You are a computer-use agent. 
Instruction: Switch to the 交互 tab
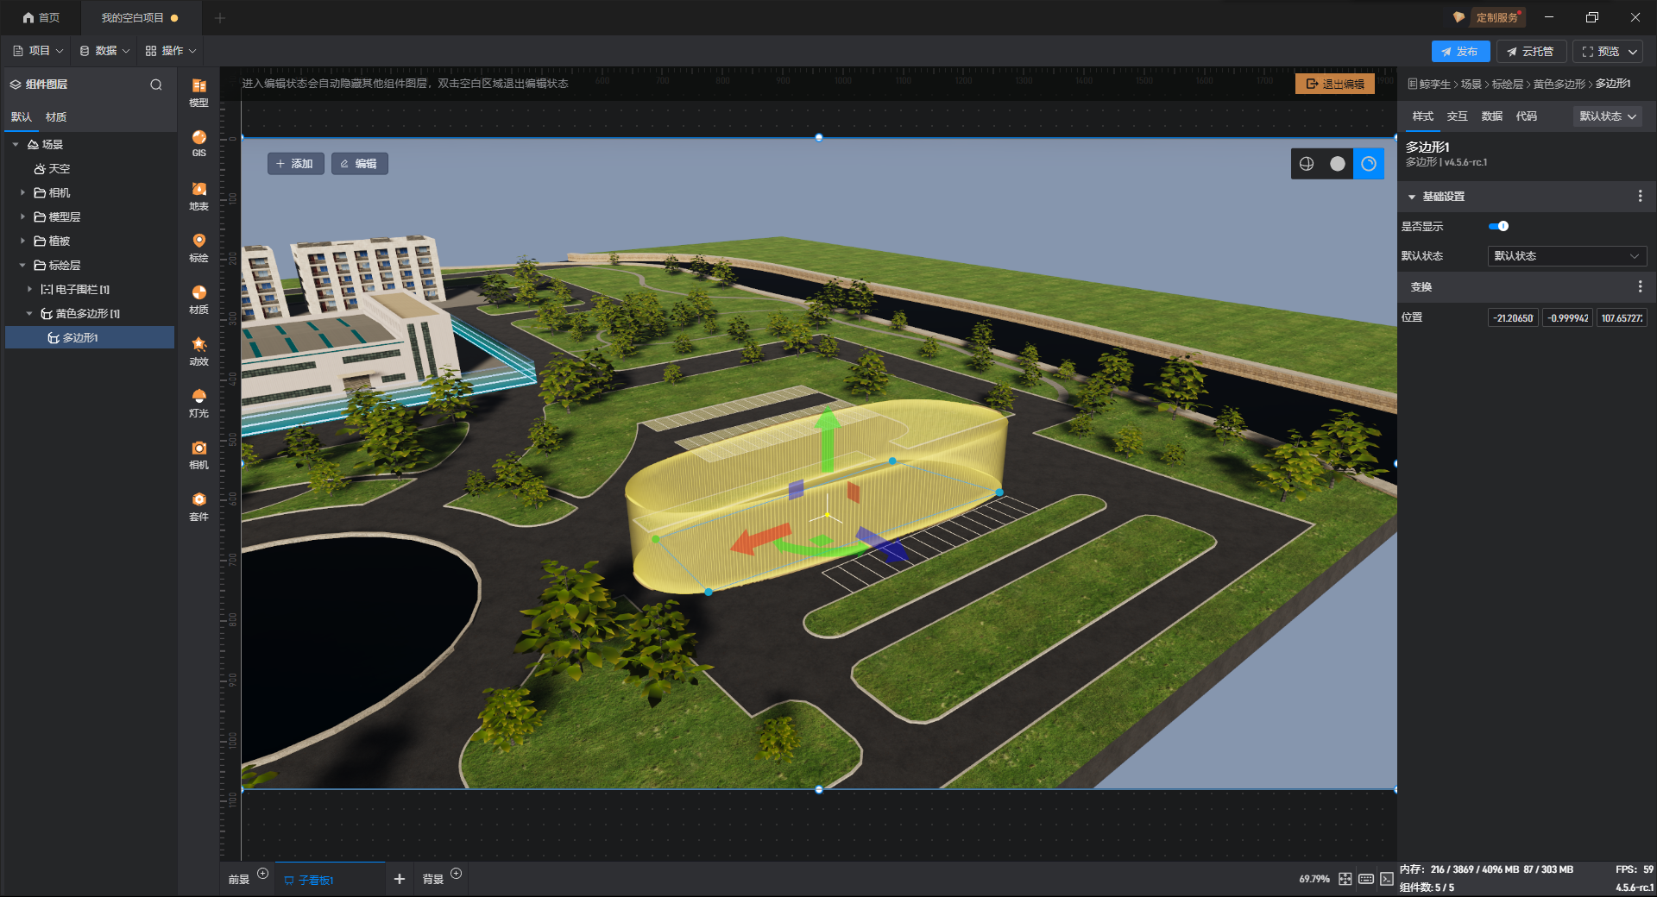tap(1457, 116)
